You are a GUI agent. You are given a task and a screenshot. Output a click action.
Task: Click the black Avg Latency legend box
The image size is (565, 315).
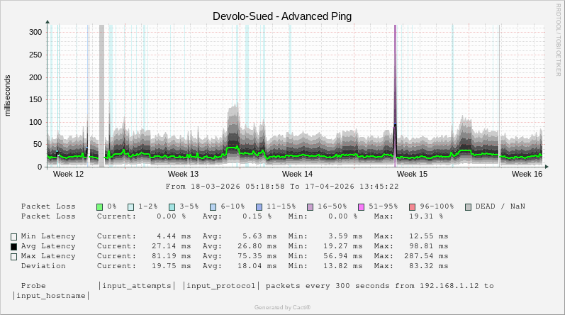pos(13,246)
